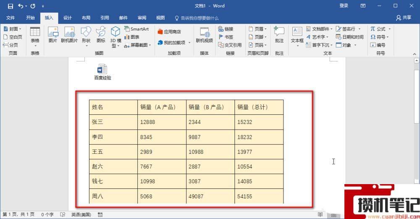Click the 告诉我你想要做什么 search box

click(197, 18)
